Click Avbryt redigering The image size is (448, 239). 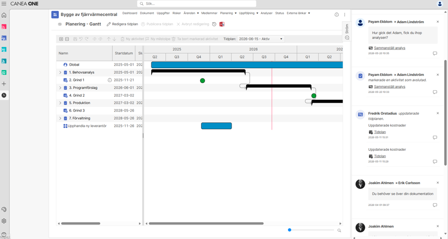(x=193, y=24)
